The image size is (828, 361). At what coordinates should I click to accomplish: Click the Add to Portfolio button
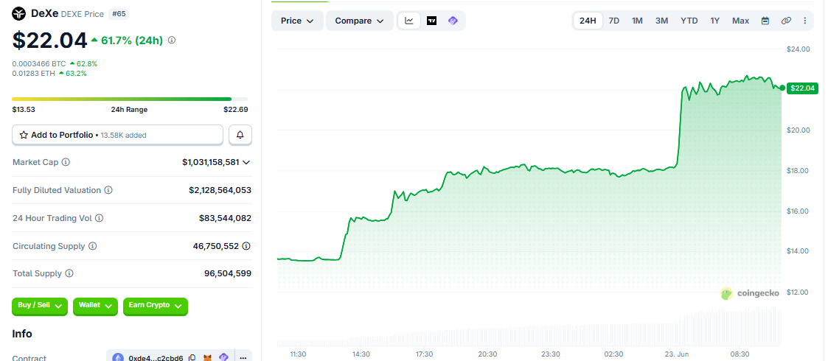(118, 135)
